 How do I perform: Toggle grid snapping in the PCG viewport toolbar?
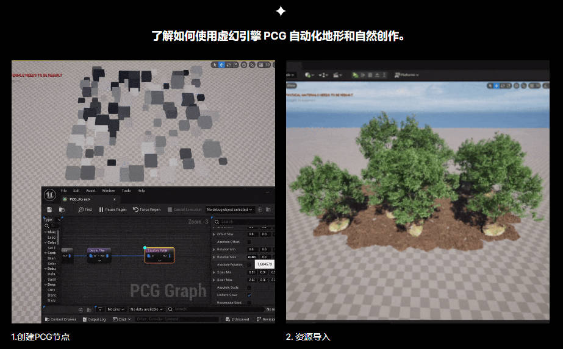261,65
